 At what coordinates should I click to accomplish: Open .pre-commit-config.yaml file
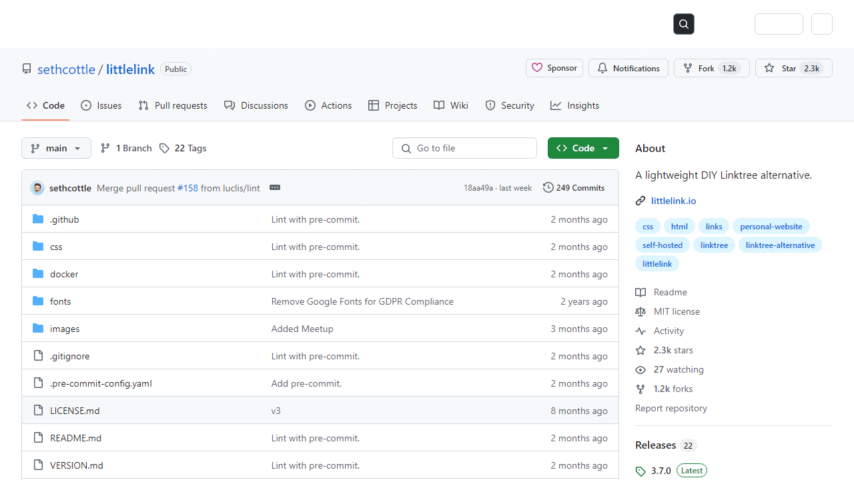click(x=101, y=383)
